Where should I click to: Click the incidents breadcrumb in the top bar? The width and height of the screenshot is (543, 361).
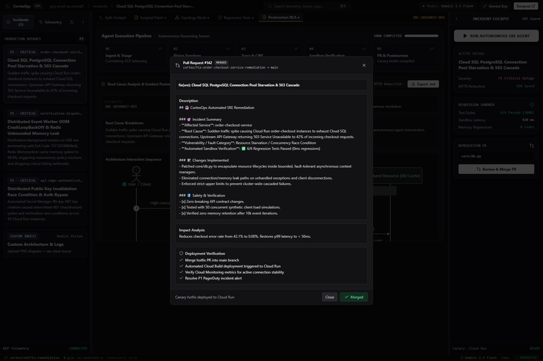[x=100, y=6]
